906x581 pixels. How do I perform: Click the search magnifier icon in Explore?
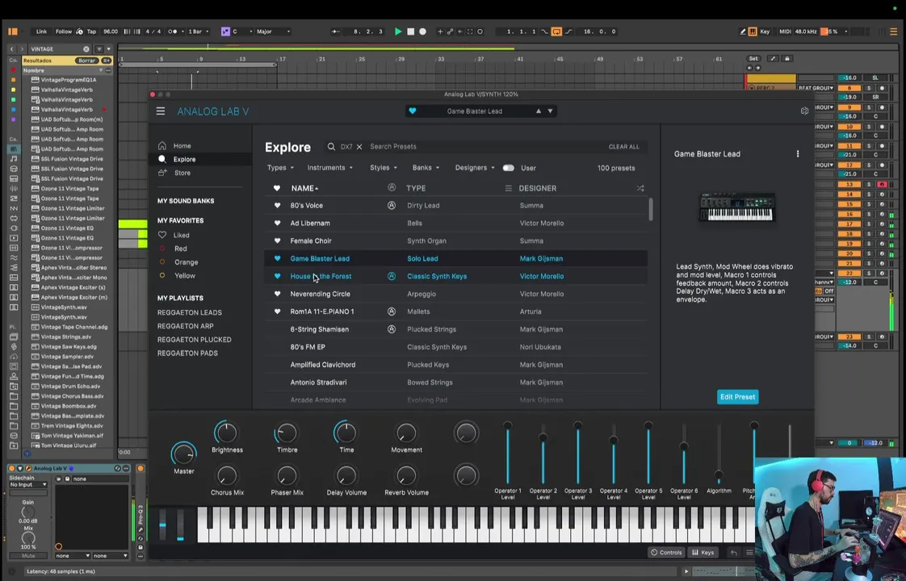tap(331, 147)
